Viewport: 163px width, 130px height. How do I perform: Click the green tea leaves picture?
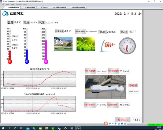click(86, 44)
